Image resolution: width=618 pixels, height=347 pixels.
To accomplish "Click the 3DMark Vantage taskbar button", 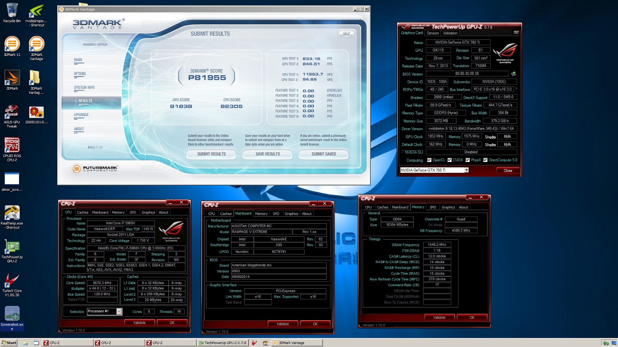I will coord(297,343).
